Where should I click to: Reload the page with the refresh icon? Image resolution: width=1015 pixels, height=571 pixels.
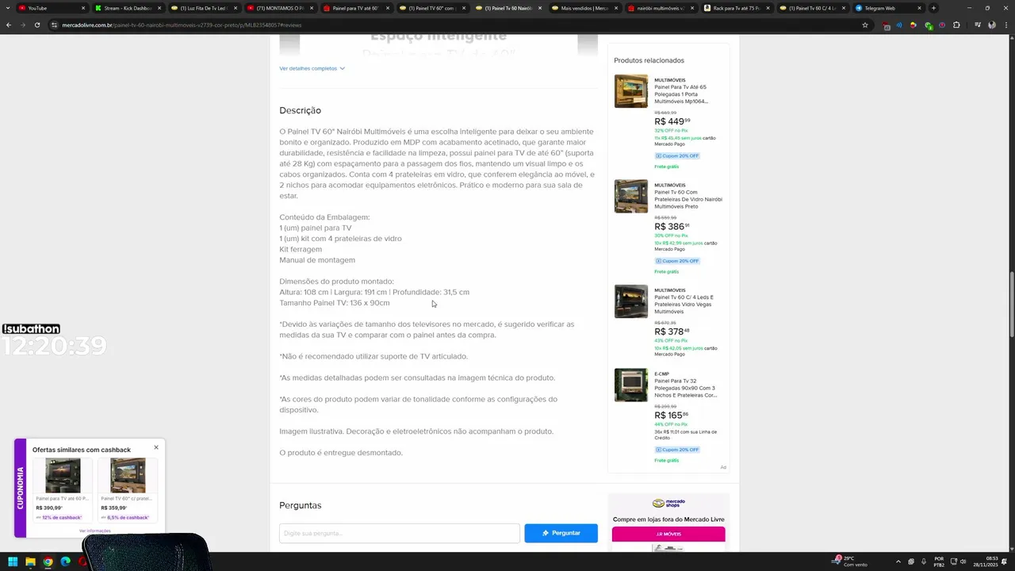point(37,25)
